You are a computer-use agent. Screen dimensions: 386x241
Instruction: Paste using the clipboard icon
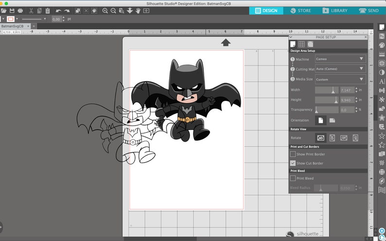point(48,11)
